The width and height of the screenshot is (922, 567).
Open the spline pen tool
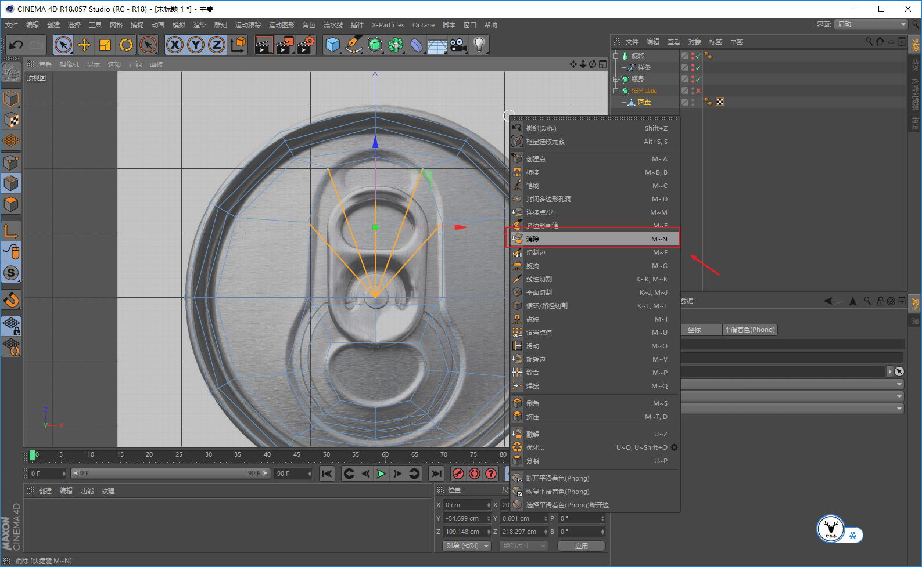[353, 45]
